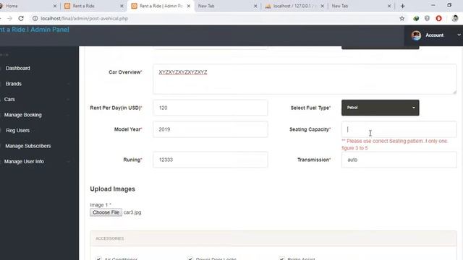Screen dimensions: 463x260
Task: Click the browser address bar URL
Action: (85, 18)
